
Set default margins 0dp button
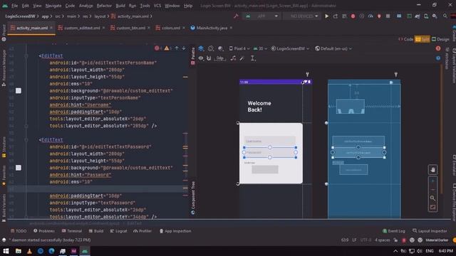(x=220, y=58)
